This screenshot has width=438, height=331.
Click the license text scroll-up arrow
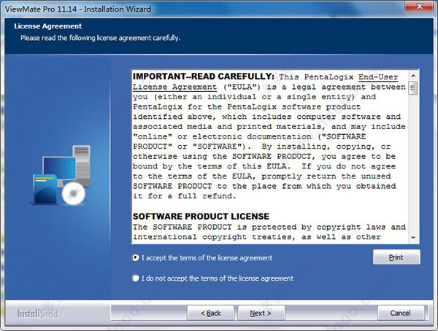tap(413, 76)
